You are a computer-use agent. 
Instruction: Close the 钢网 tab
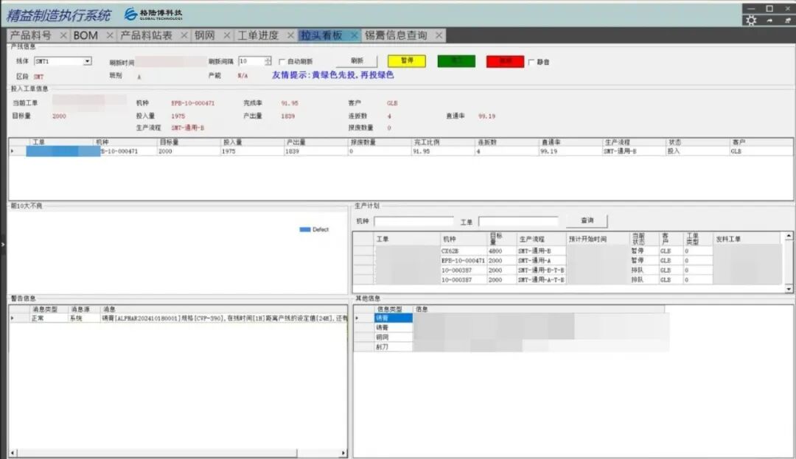tap(227, 35)
